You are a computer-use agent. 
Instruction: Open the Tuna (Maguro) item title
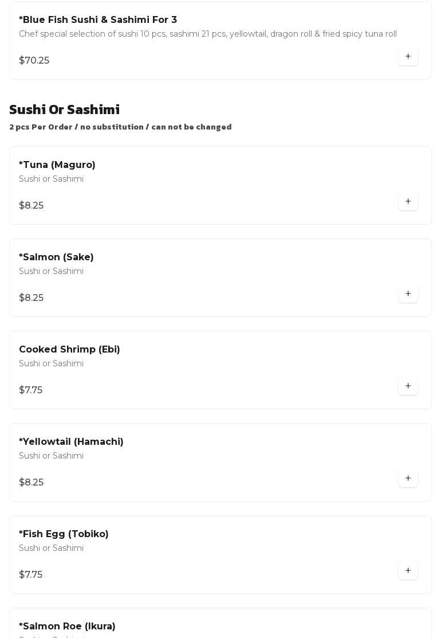(x=57, y=165)
